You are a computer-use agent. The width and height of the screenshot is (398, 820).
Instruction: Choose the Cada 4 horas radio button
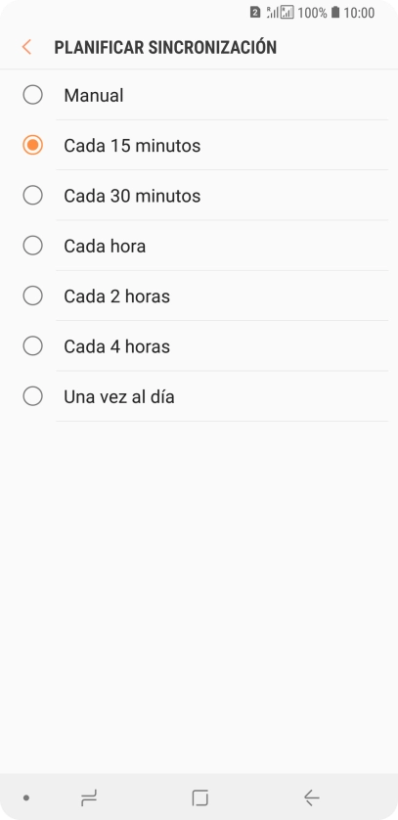tap(33, 346)
